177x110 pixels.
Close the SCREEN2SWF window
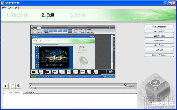(174, 3)
